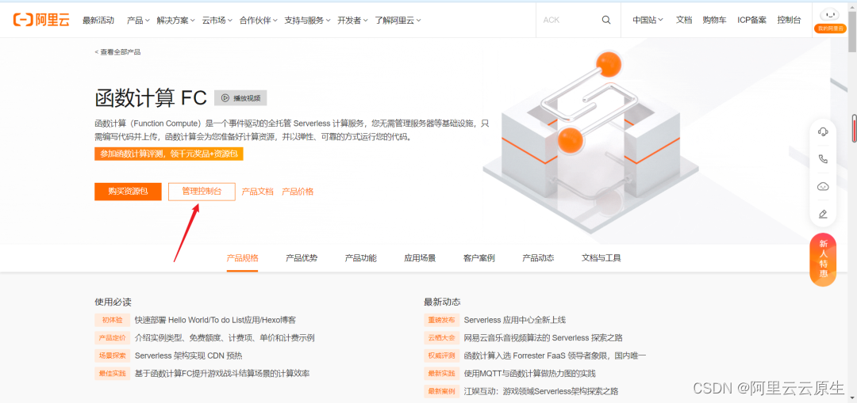Switch to the 应用场景 tab
The width and height of the screenshot is (857, 403).
[420, 258]
